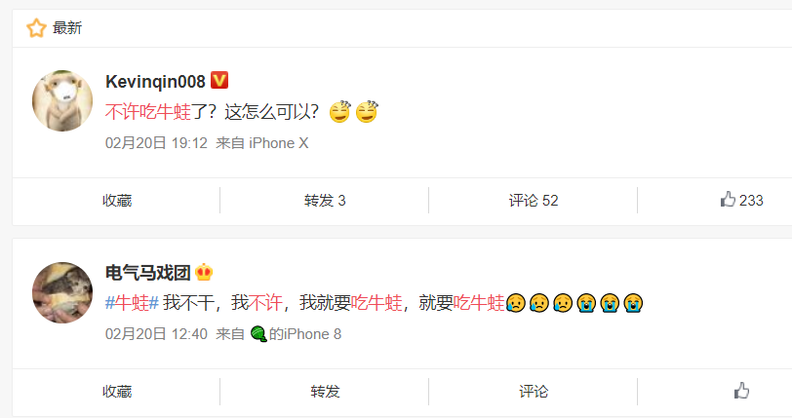Visit the 电气马戏团 profile name
This screenshot has width=792, height=418.
click(147, 273)
